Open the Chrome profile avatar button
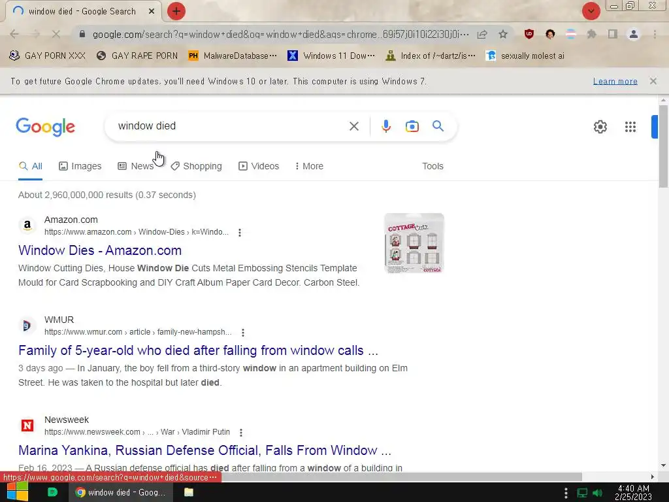 tap(634, 34)
